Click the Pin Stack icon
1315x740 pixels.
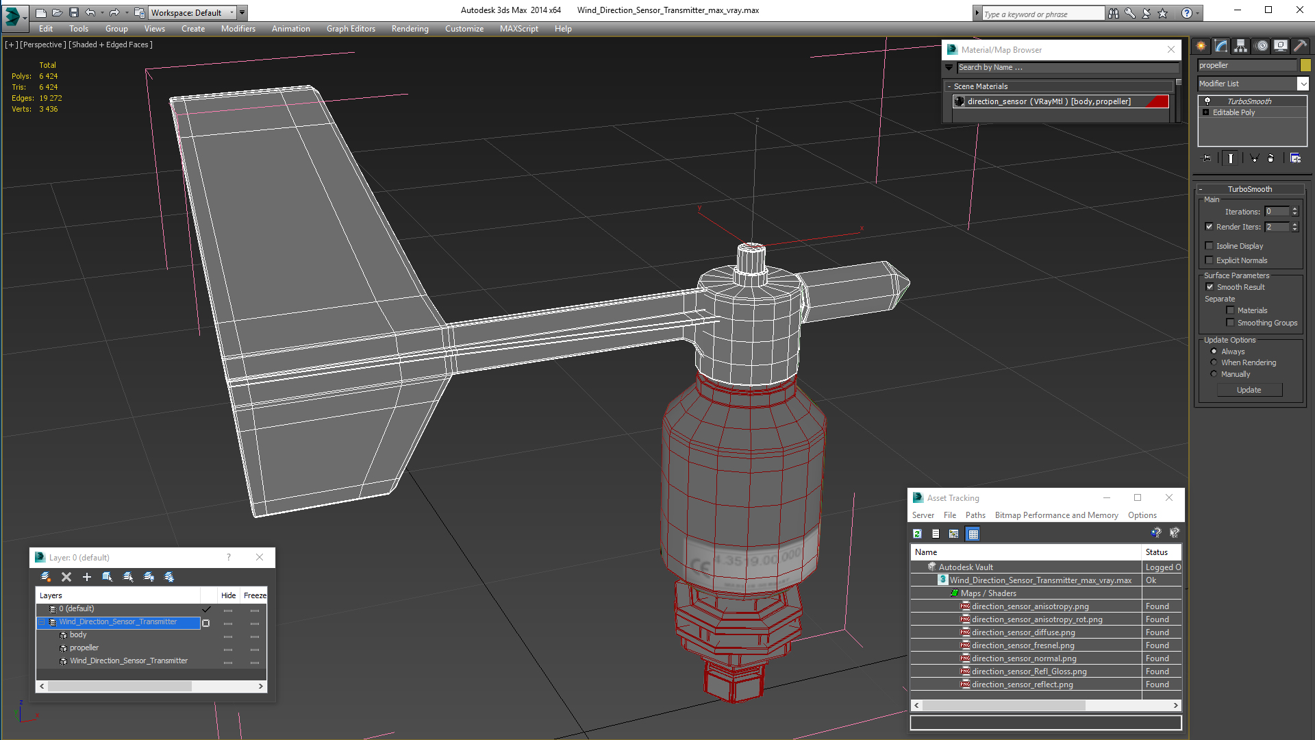tap(1207, 158)
